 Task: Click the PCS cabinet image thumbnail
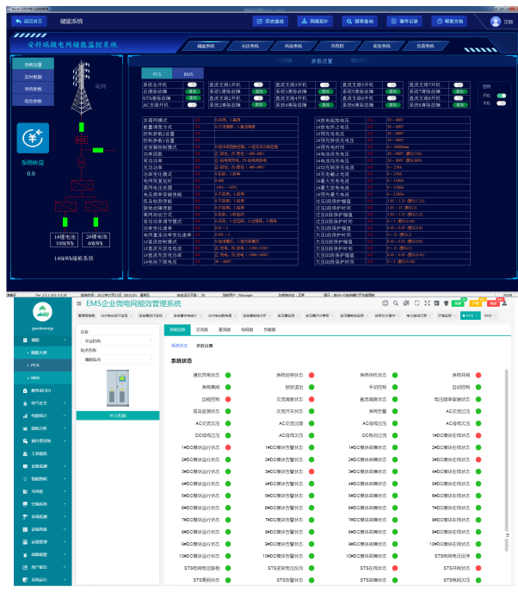(x=114, y=389)
